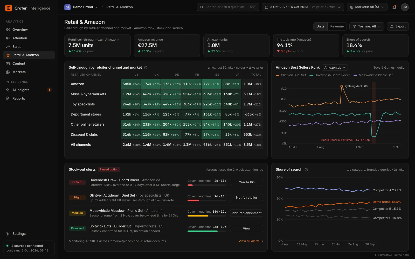Click the Crater Intelligence logo icon
The height and width of the screenshot is (259, 415).
point(9,8)
